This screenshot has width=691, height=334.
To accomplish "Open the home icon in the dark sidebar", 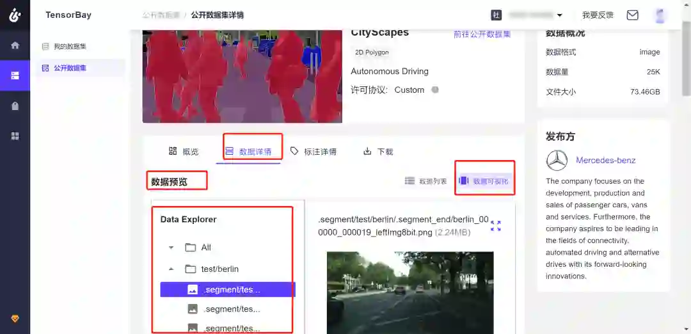I will (15, 45).
